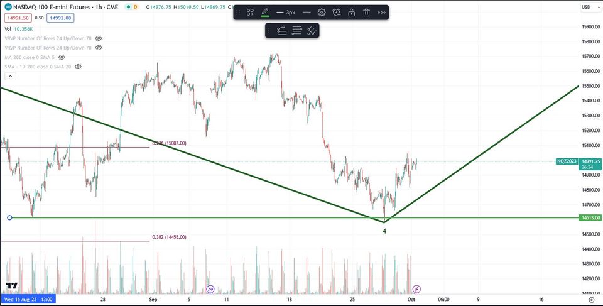The width and height of the screenshot is (603, 306).
Task: Select the horizontal-lines drawing tool in lower toolbar
Action: (x=296, y=31)
